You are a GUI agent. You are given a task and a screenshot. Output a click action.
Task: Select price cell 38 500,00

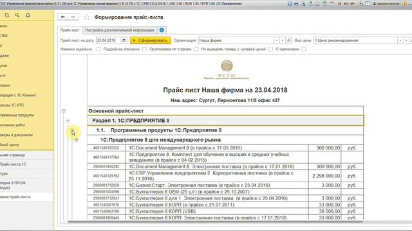[324, 211]
